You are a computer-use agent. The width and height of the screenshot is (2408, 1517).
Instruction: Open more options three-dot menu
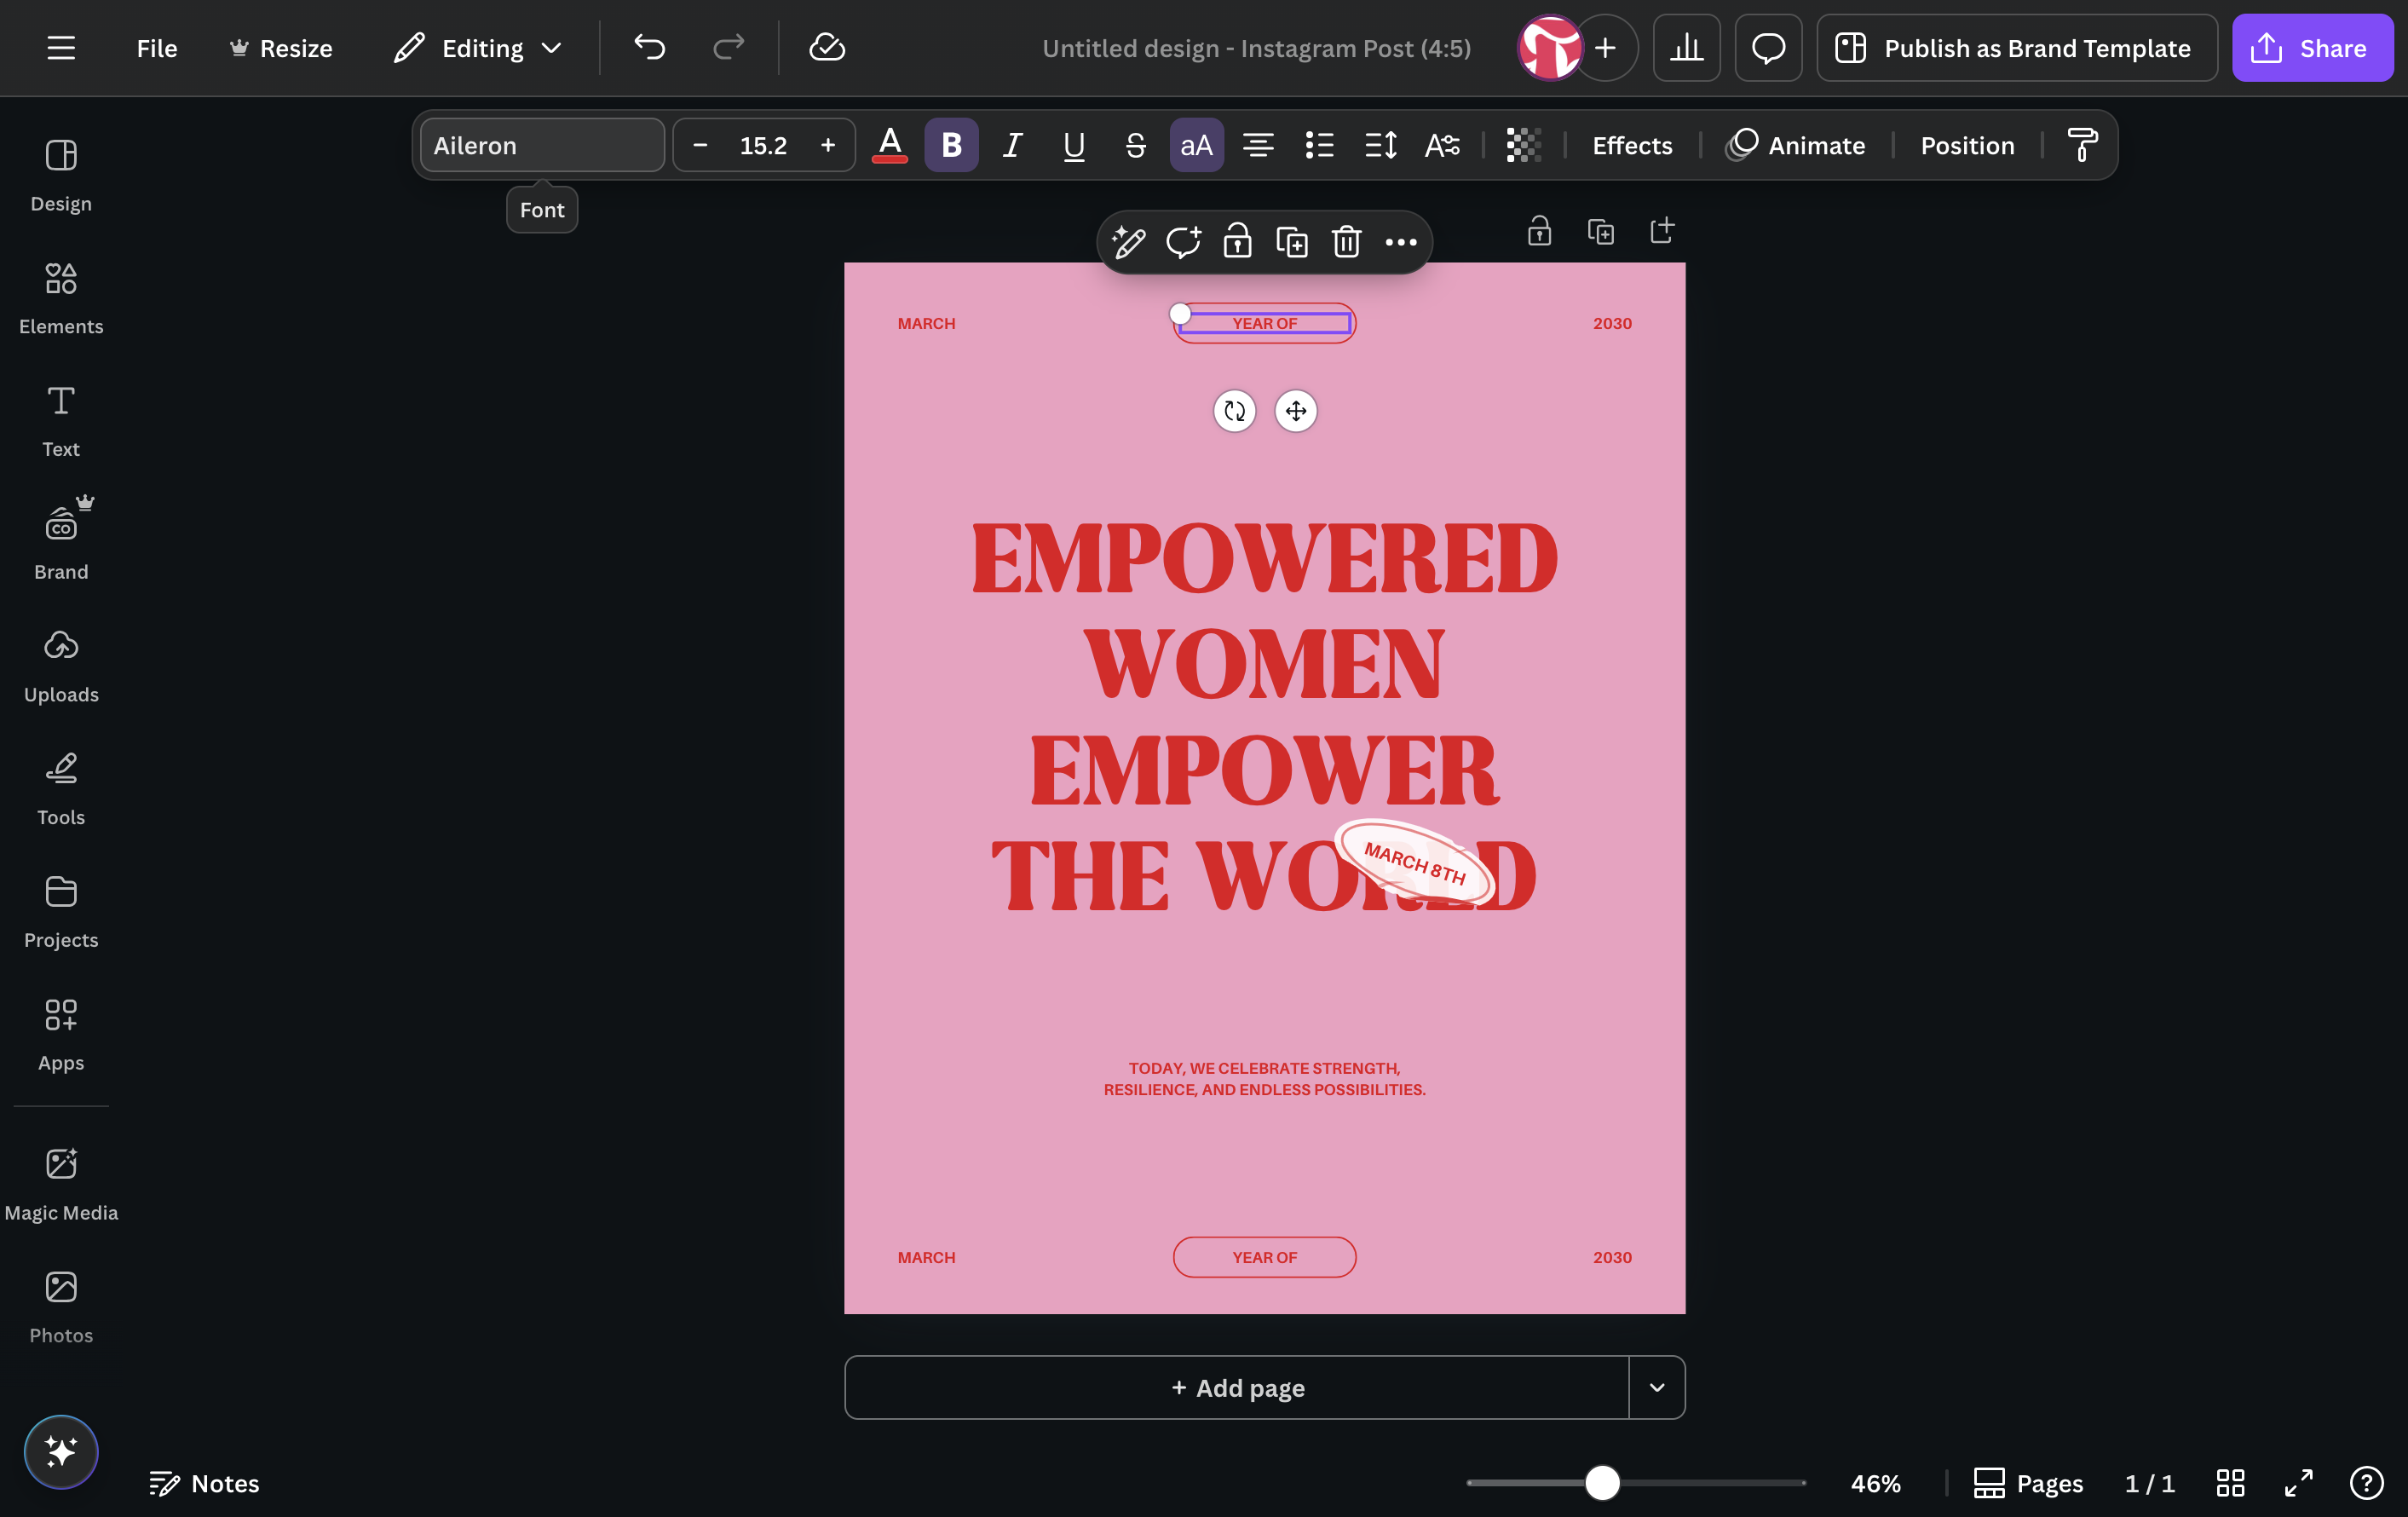1401,242
